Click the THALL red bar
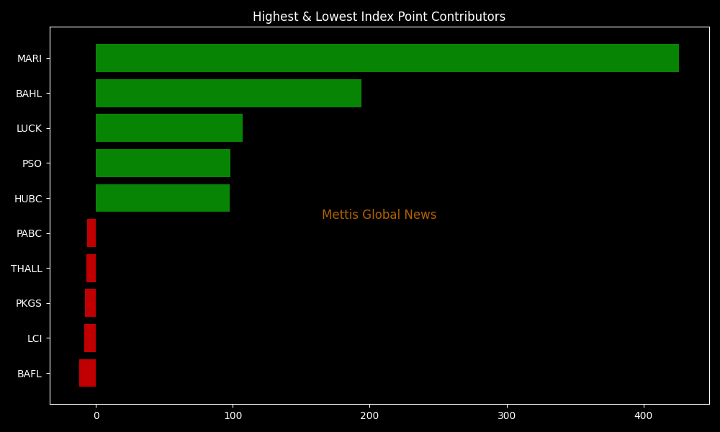720x432 pixels. tap(91, 268)
